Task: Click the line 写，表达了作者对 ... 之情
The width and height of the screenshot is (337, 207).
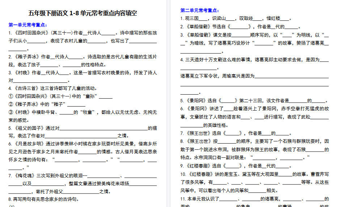Action: [x=69, y=136]
